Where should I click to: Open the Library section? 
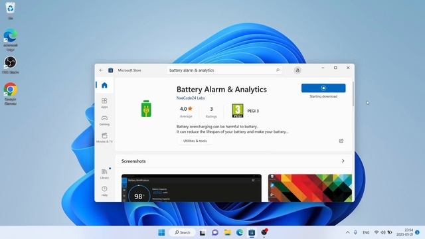[x=104, y=174]
